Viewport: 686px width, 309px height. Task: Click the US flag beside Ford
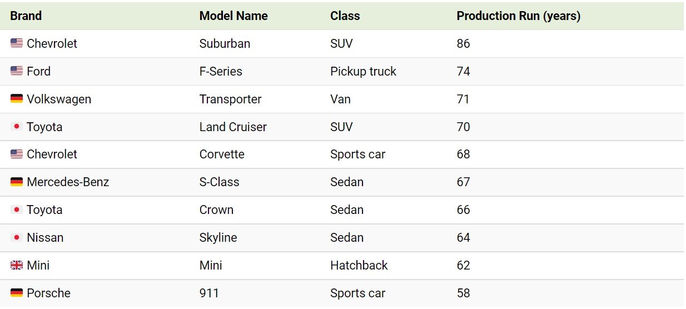17,71
